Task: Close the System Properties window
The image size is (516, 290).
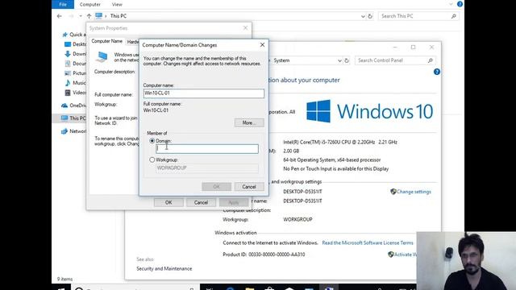Action: 245,28
